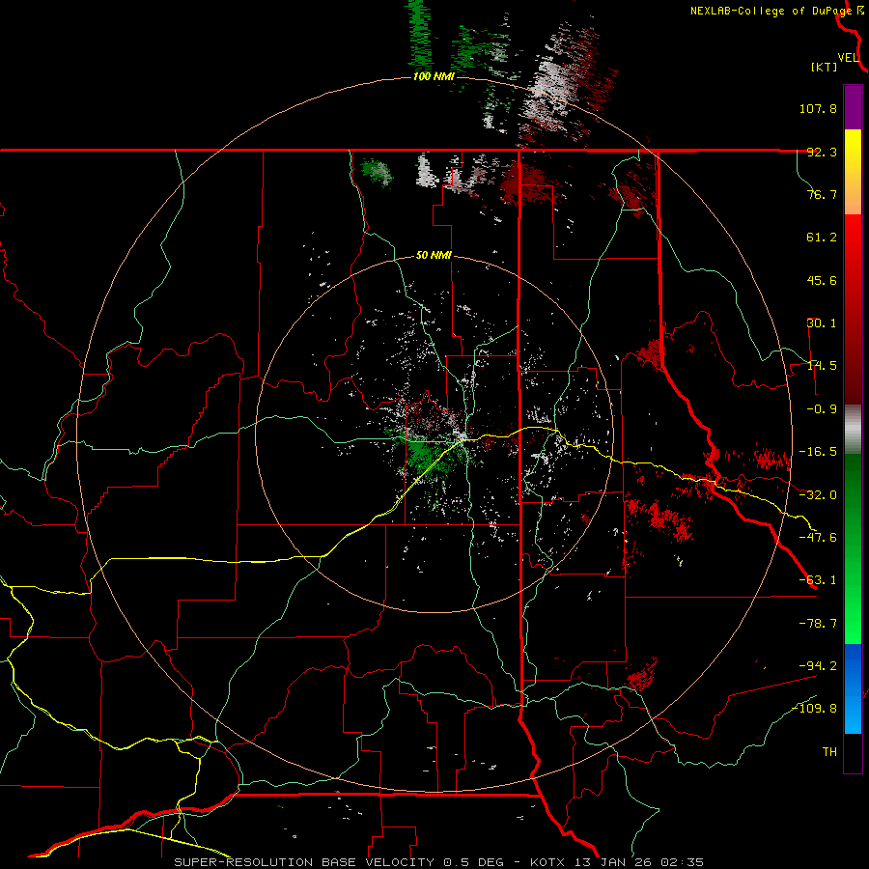The image size is (869, 869).
Task: Click the VEL legend title
Action: 848,58
